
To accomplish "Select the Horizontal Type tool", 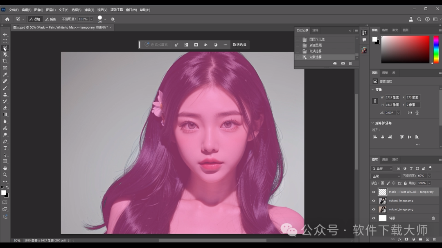I will (x=5, y=148).
